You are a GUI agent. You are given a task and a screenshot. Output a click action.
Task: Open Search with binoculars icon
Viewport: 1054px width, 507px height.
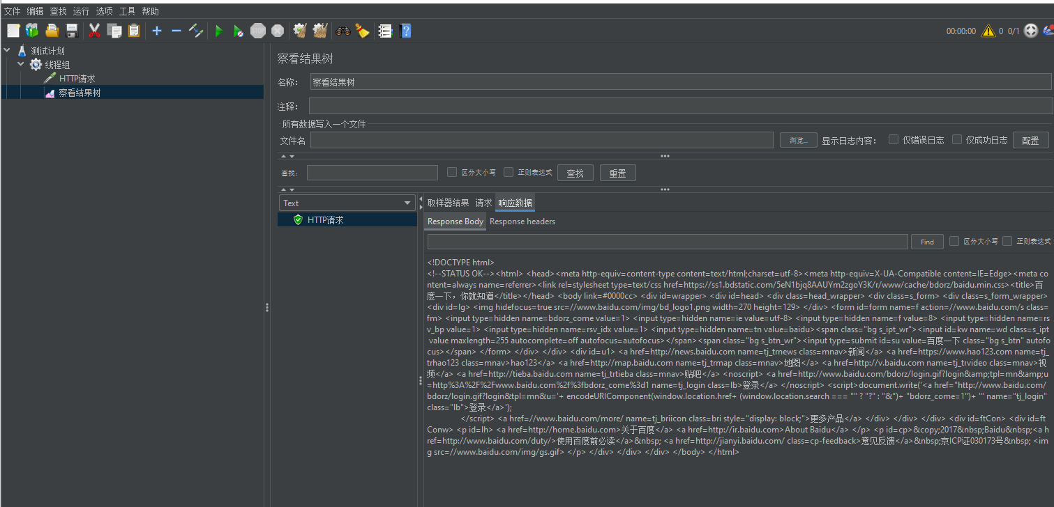342,31
